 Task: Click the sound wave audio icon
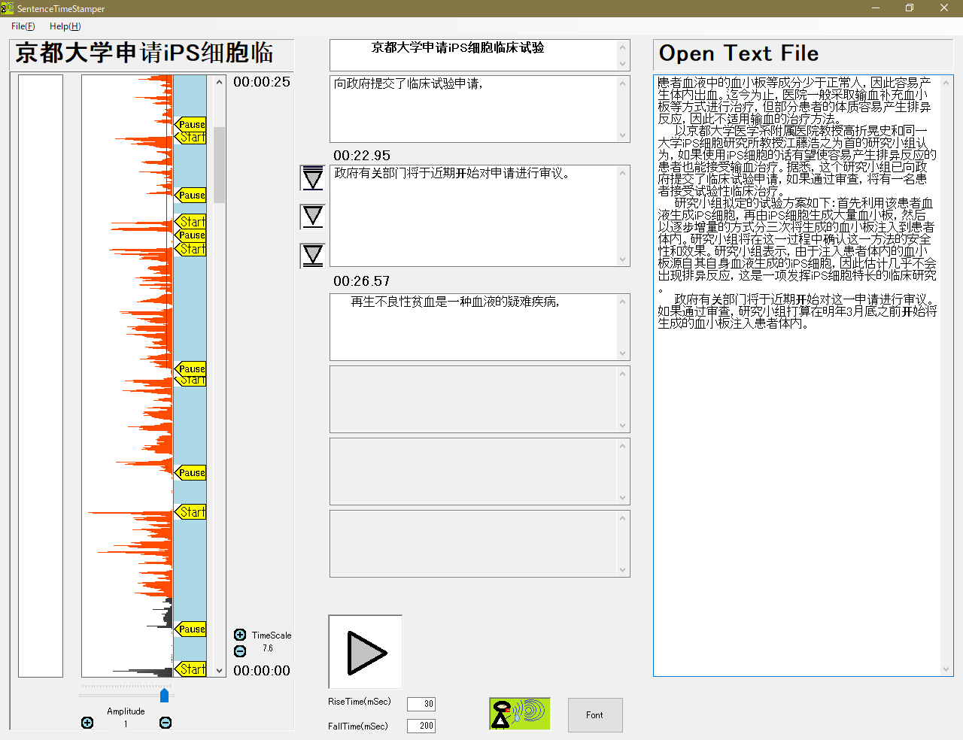[x=519, y=713]
